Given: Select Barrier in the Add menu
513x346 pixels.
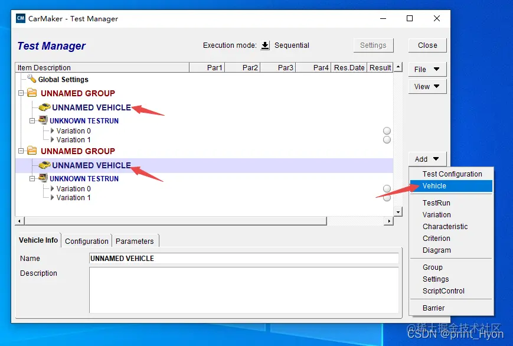Looking at the screenshot, I should point(452,308).
